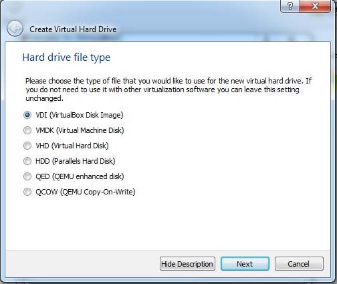337x284 pixels.
Task: Click the 'Virtual Machine Disk' label text
Action: tap(90, 130)
